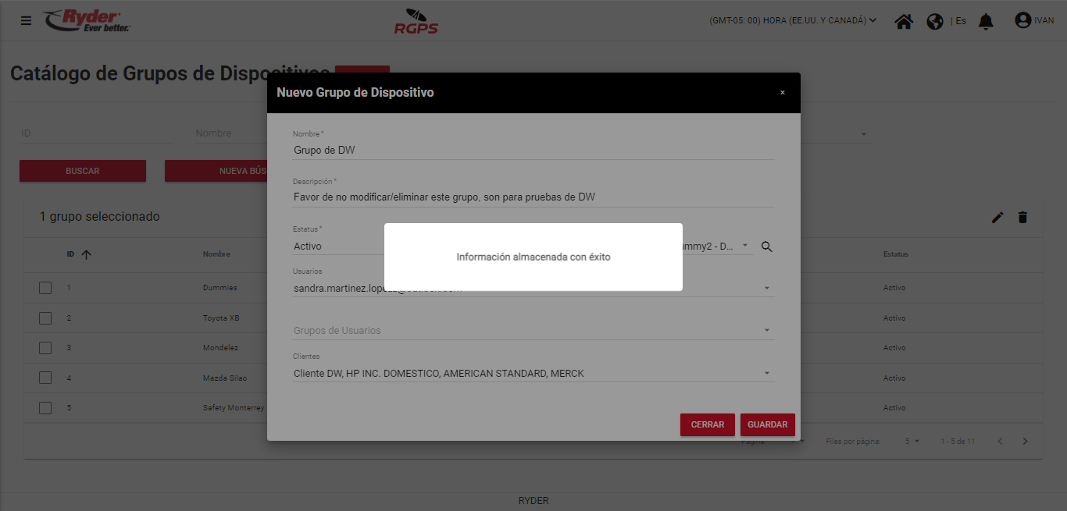Click the globe language icon
This screenshot has width=1067, height=511.
point(935,21)
